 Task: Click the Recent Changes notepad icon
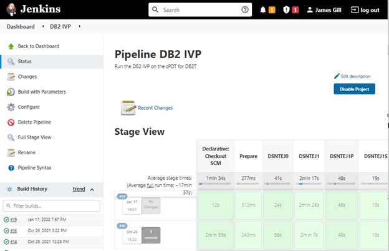pyautogui.click(x=128, y=108)
